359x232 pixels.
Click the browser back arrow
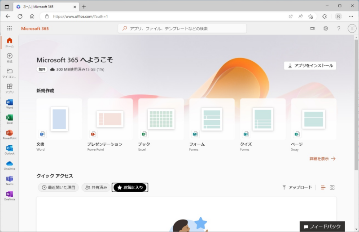8,17
